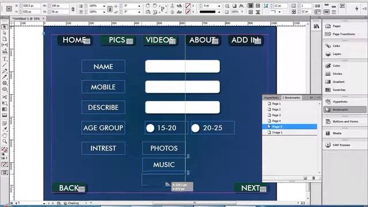Viewport: 368px width, 207px height.
Task: Open the Page Transitions panel
Action: coord(344,34)
